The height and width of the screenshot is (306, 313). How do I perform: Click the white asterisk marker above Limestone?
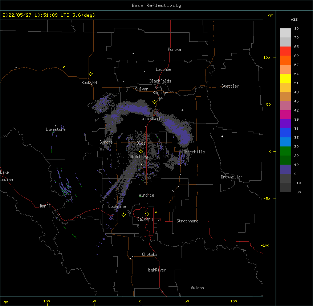(56, 126)
